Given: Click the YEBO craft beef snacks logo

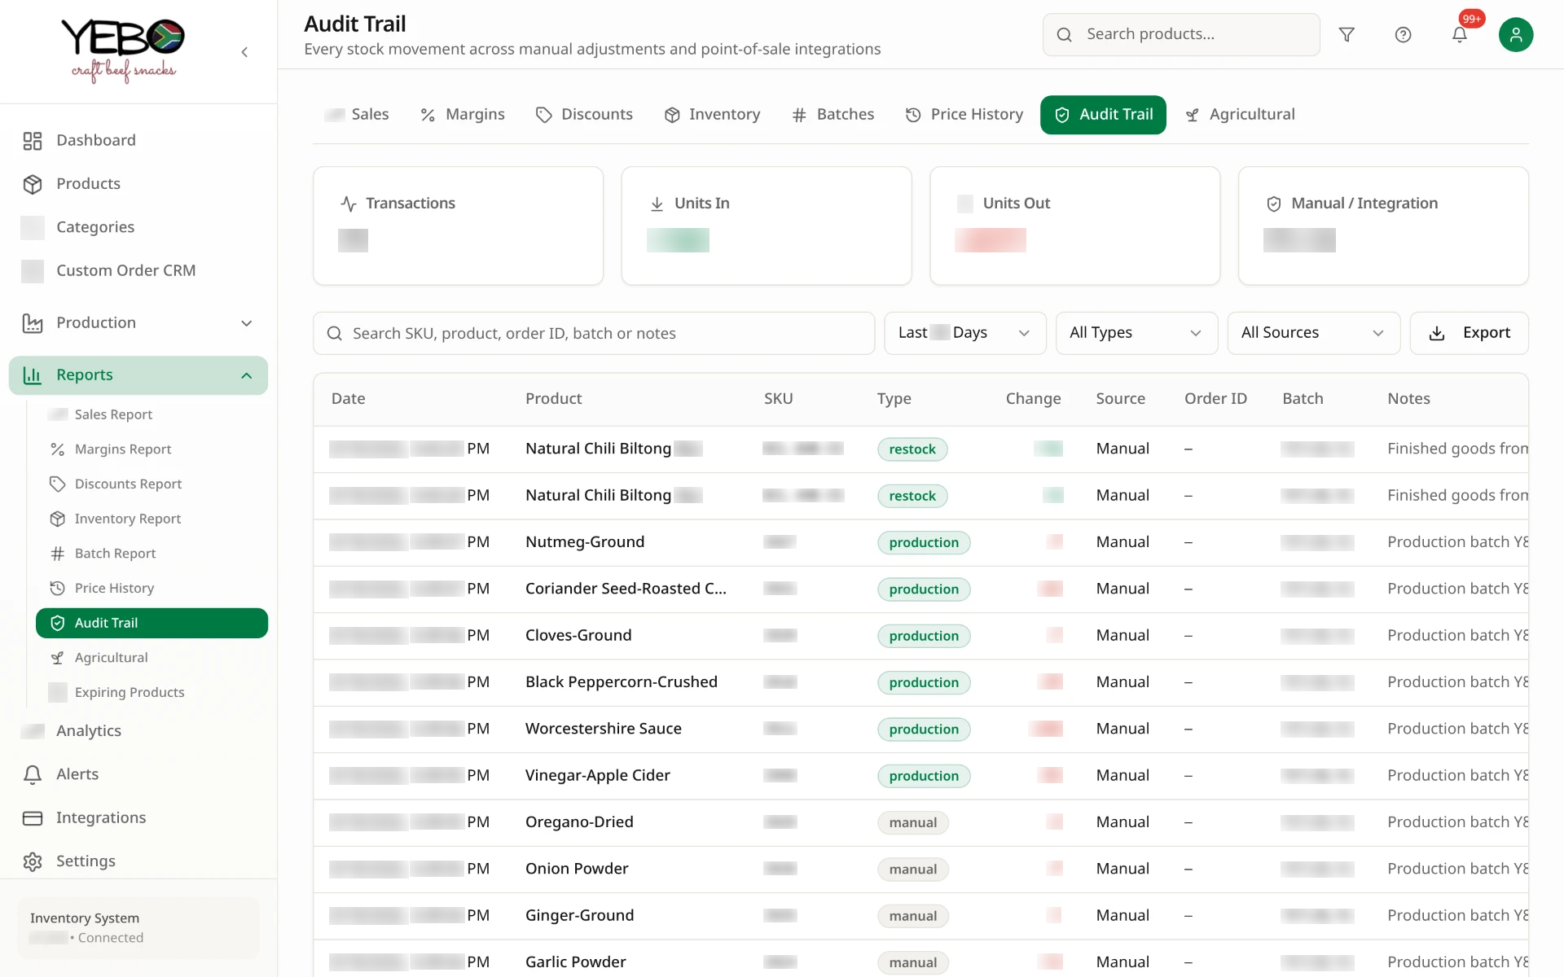Looking at the screenshot, I should 123,50.
